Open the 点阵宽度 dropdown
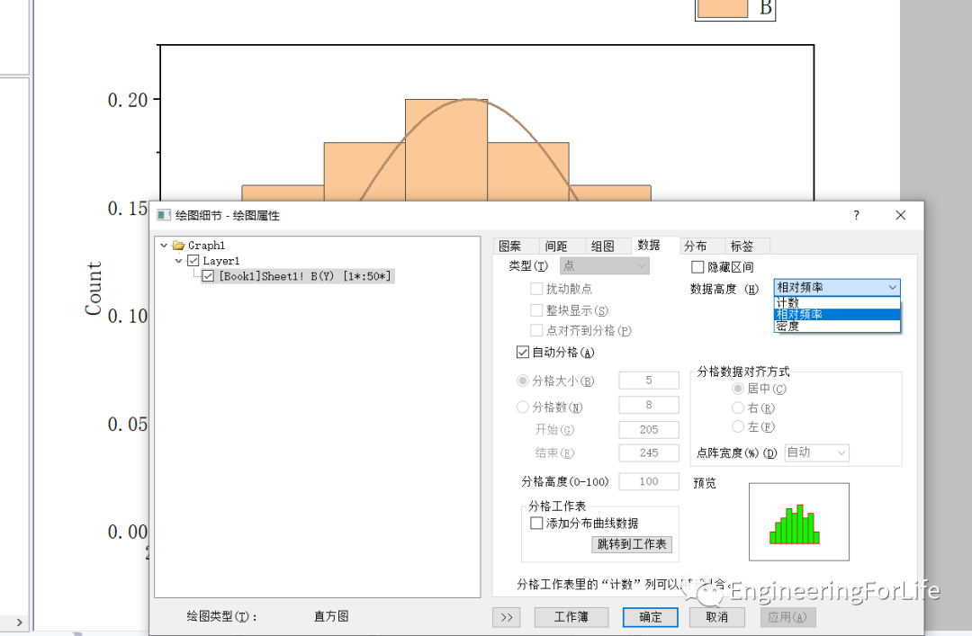Image resolution: width=972 pixels, height=636 pixels. click(x=816, y=452)
